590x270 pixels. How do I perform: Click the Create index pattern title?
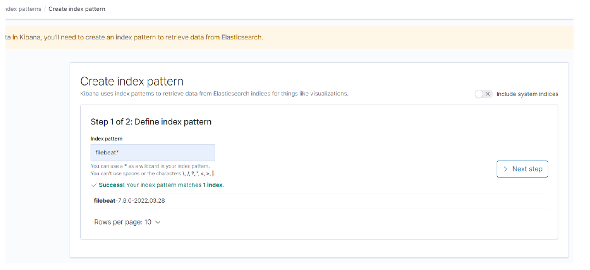point(132,82)
